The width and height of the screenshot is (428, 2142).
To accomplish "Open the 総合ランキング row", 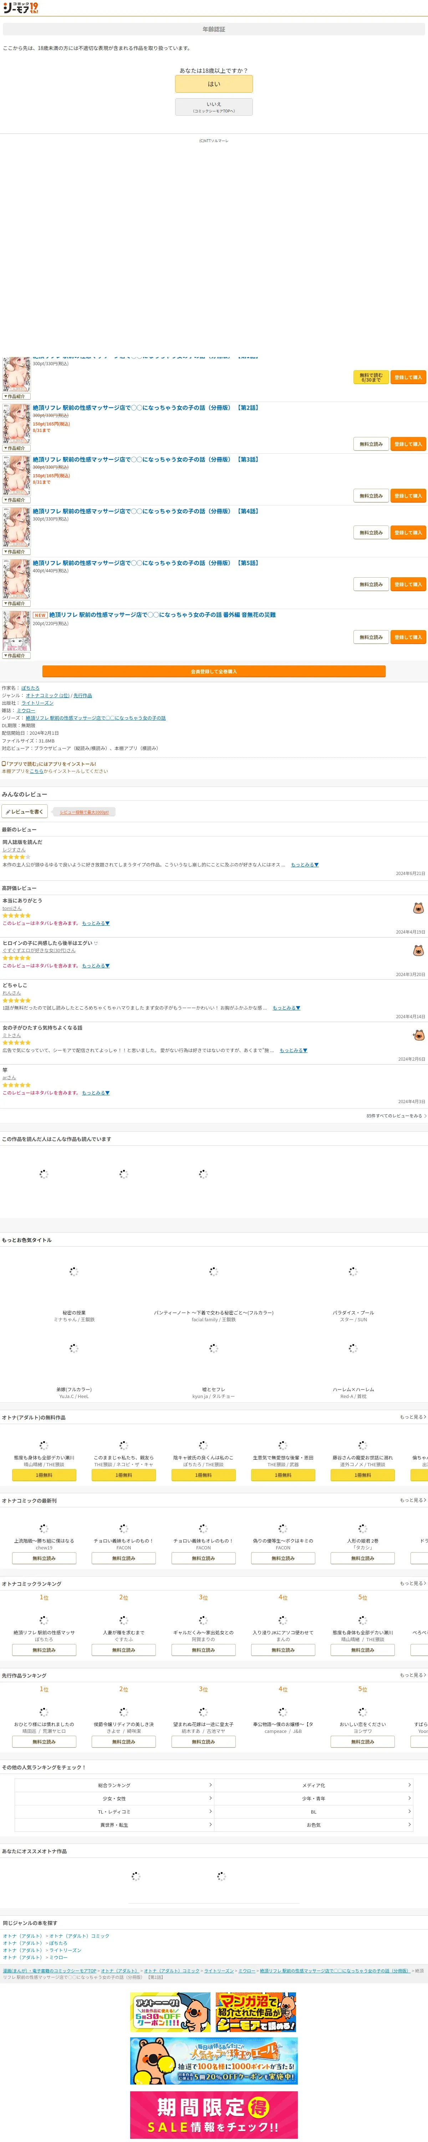I will coord(115,1785).
